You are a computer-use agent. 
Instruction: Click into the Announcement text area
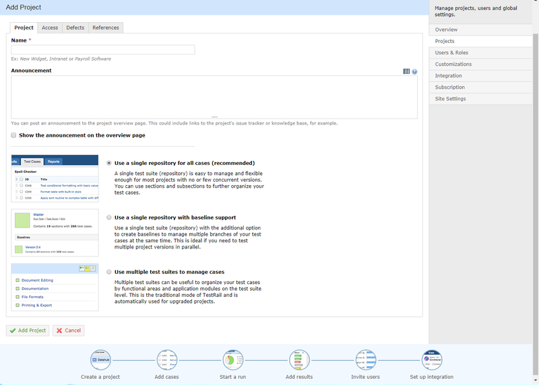coord(214,97)
